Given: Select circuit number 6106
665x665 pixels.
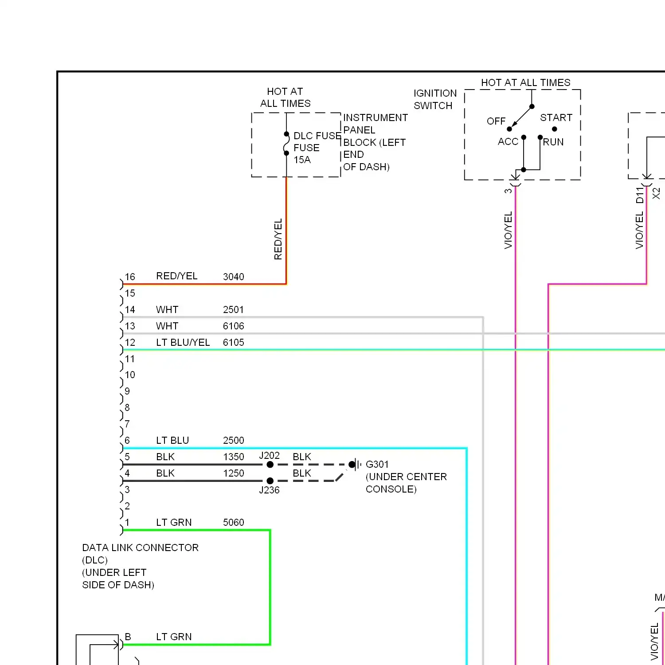Looking at the screenshot, I should click(x=233, y=326).
